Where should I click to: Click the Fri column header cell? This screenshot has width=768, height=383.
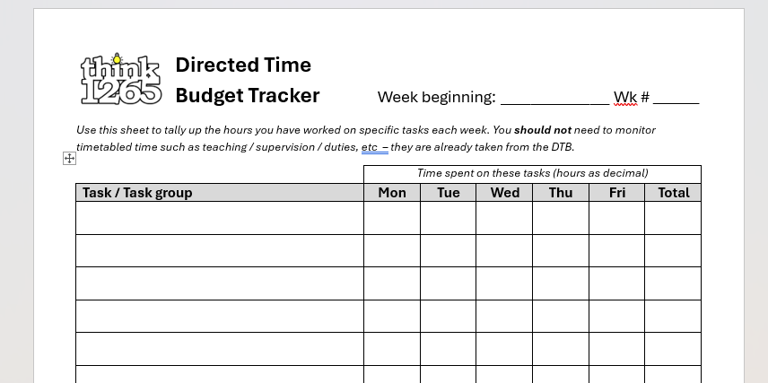(616, 193)
